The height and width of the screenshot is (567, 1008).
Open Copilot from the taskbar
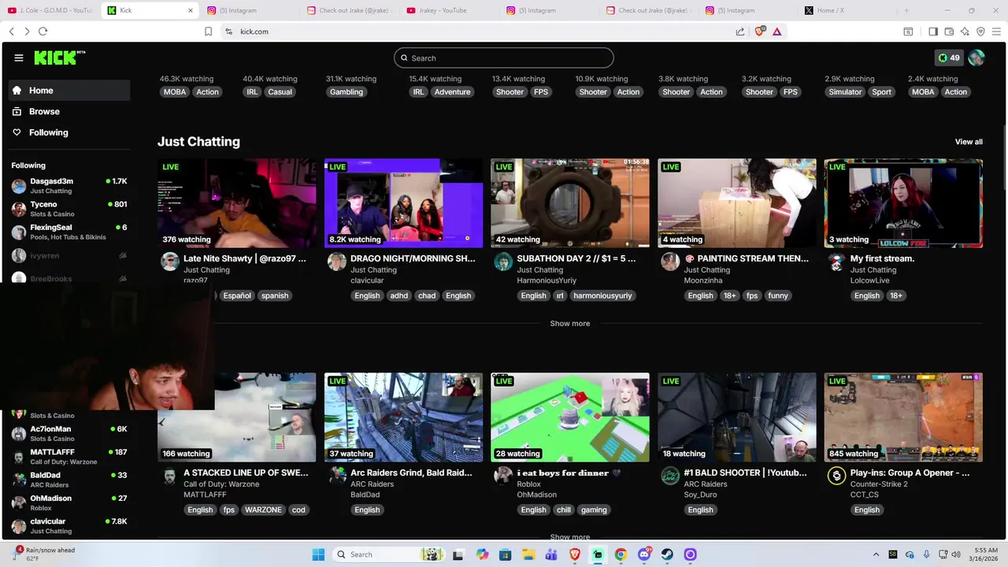click(x=483, y=554)
